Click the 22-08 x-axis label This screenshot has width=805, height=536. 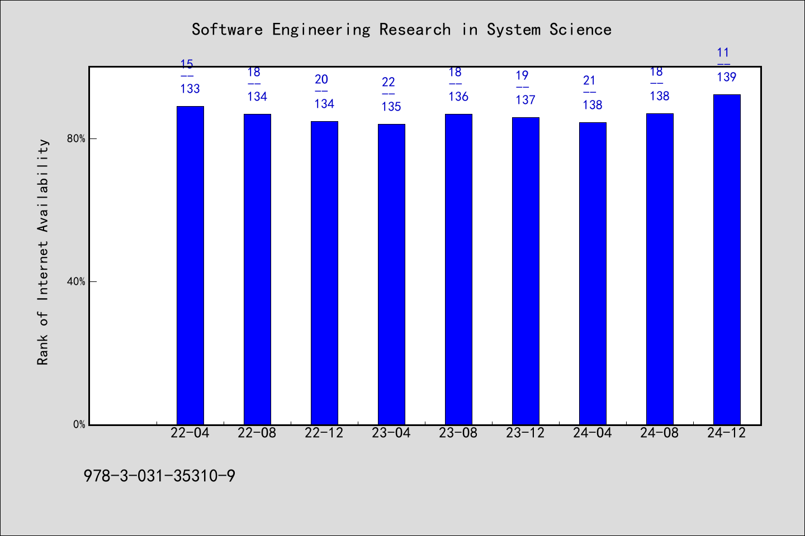pos(257,433)
